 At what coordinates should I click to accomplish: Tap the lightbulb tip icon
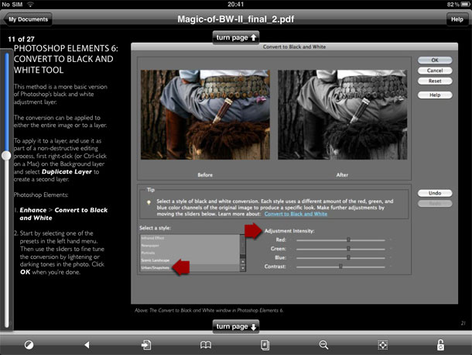click(x=149, y=202)
